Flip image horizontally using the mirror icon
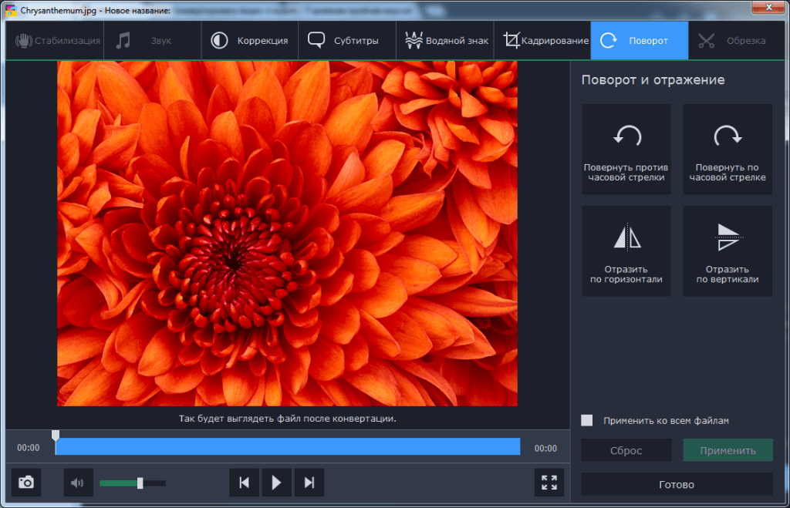This screenshot has width=790, height=508. [x=626, y=237]
